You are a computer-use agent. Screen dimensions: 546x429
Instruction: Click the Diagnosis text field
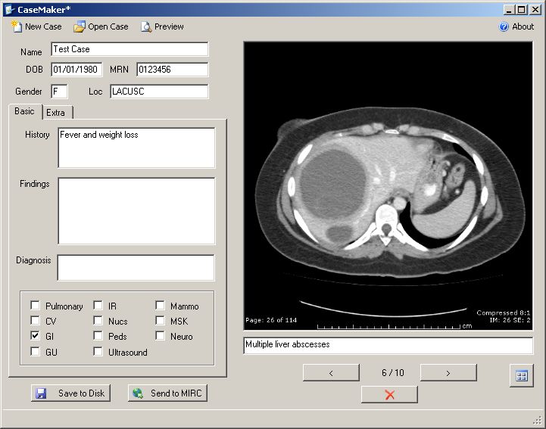point(136,267)
